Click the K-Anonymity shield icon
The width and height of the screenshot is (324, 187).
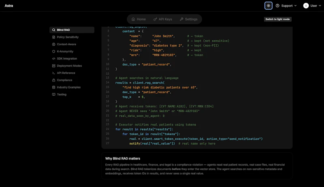tap(53, 52)
